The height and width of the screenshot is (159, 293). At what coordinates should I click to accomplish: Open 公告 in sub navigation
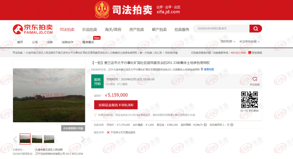pyautogui.click(x=35, y=42)
